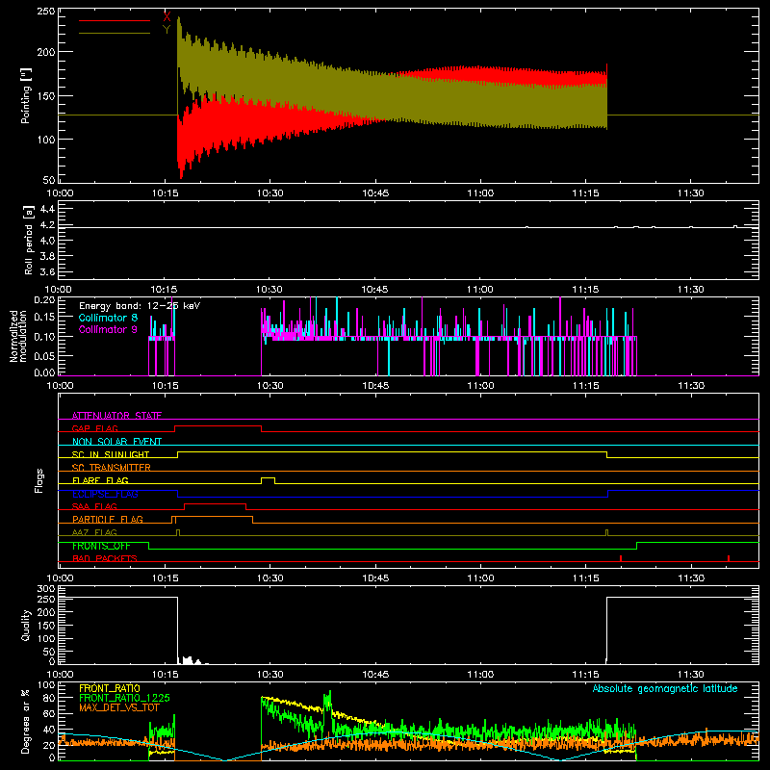The width and height of the screenshot is (770, 770).
Task: Click the 11:00 tick label under Flags plot
Action: (479, 578)
